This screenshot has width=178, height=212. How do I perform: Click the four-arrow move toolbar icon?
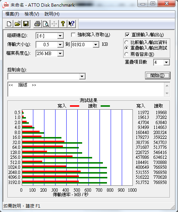54,24
